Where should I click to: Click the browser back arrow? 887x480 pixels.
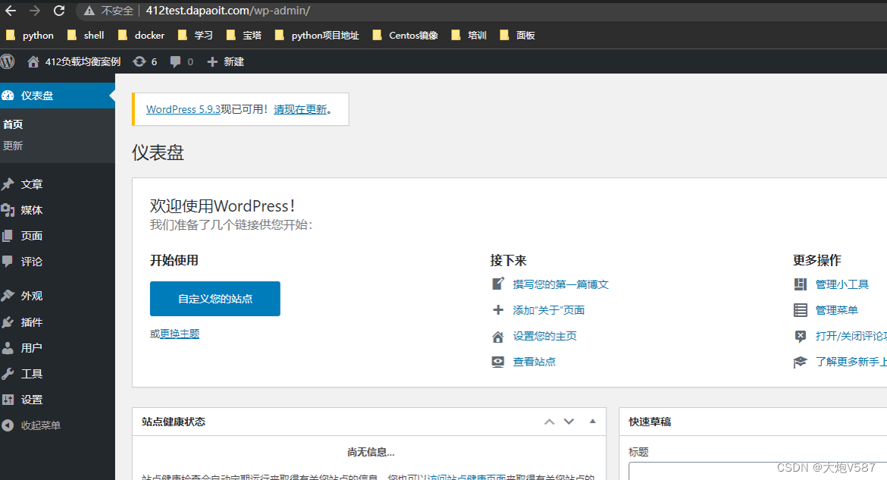coord(11,10)
